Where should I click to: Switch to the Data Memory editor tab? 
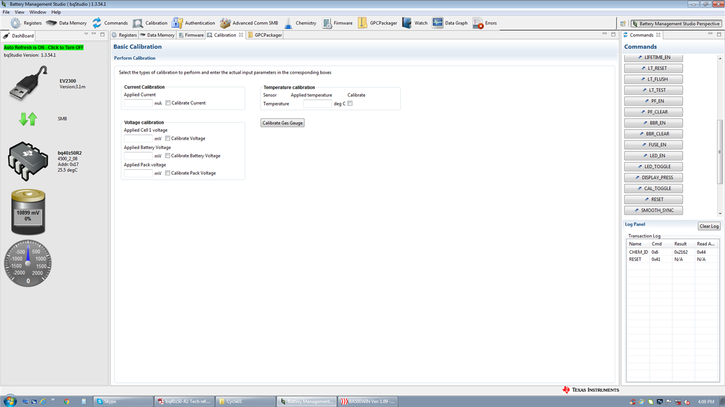tap(157, 35)
